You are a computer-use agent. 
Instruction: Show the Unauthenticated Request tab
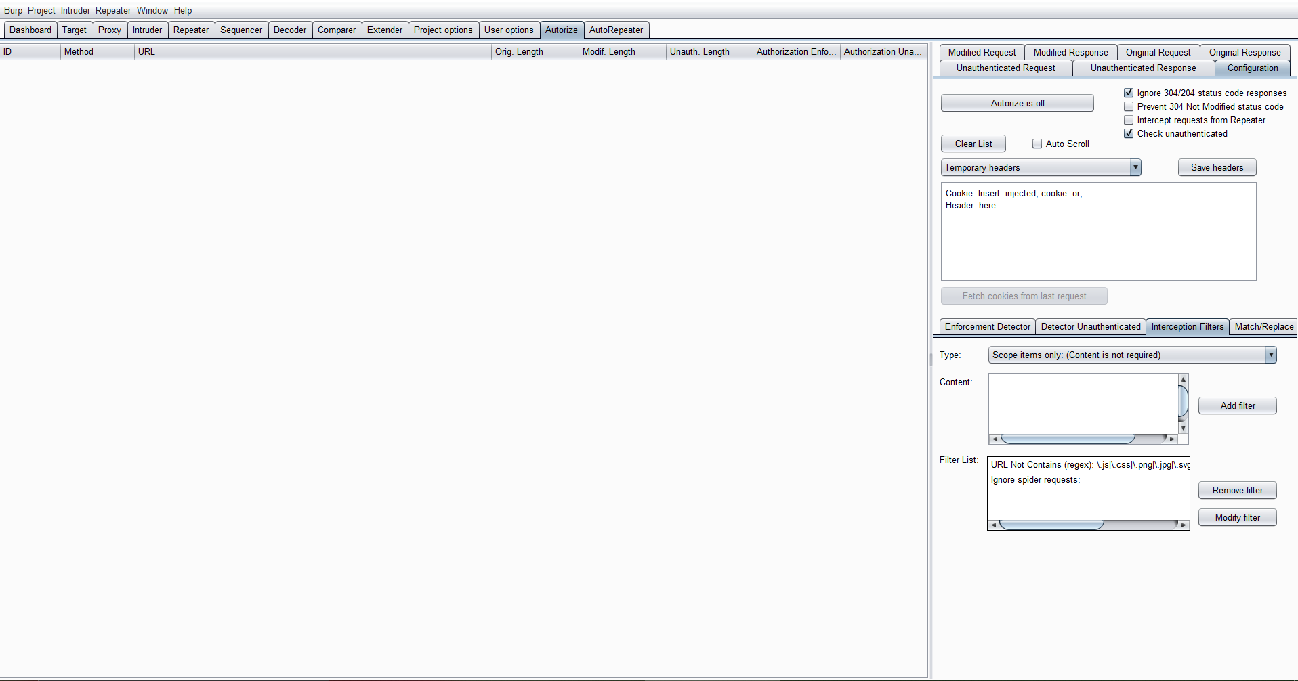point(1006,68)
